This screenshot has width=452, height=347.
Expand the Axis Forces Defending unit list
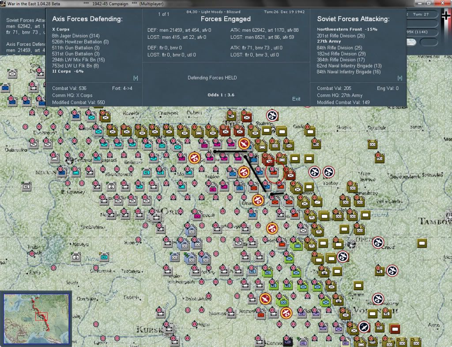tap(136, 78)
